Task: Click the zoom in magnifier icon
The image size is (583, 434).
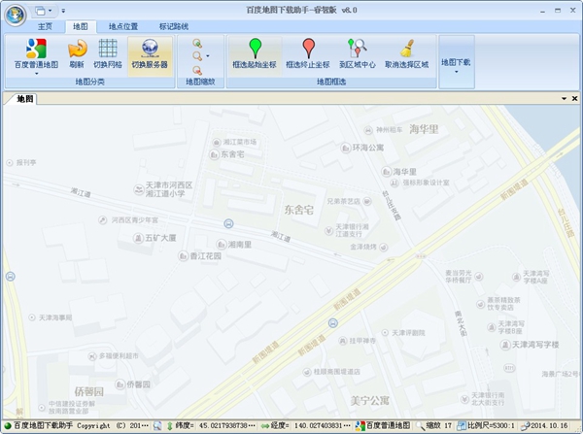Action: coord(198,43)
